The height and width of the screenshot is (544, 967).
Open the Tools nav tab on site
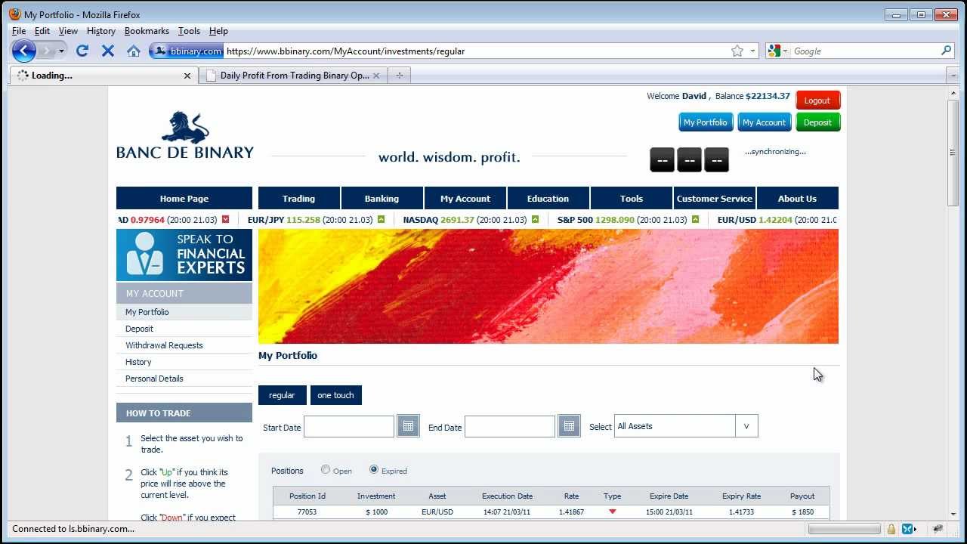coord(632,198)
